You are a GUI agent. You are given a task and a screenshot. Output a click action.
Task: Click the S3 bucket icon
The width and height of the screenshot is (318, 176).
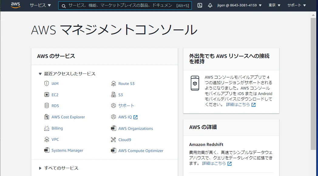[113, 94]
